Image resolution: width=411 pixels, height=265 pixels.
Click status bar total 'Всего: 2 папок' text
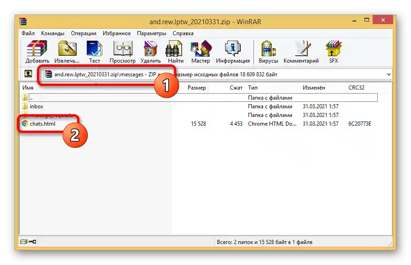tap(264, 242)
